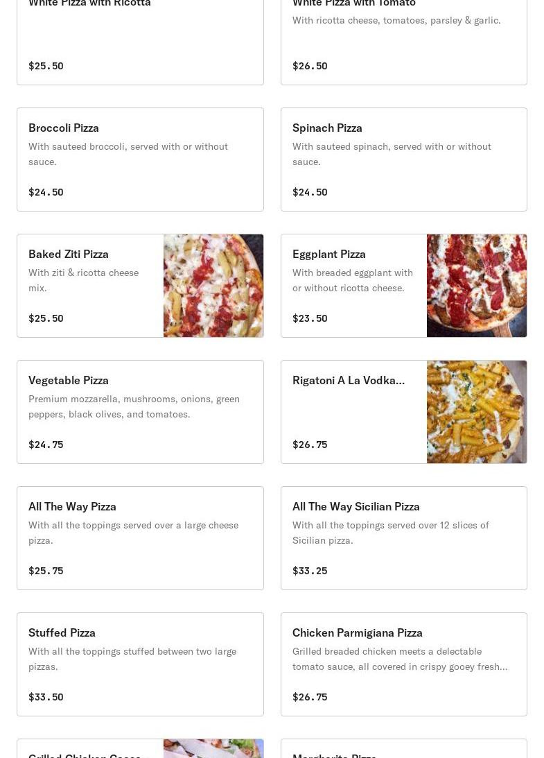Screen dimensions: 544x758
Task: Click the $33.25 Sicilian pizza price
Action: click(x=310, y=571)
